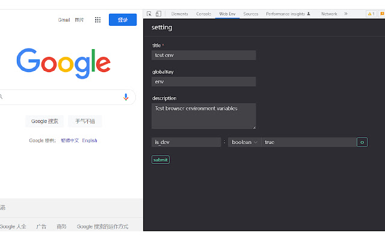Grab the description textarea corner handle
The width and height of the screenshot is (385, 240).
click(x=254, y=127)
